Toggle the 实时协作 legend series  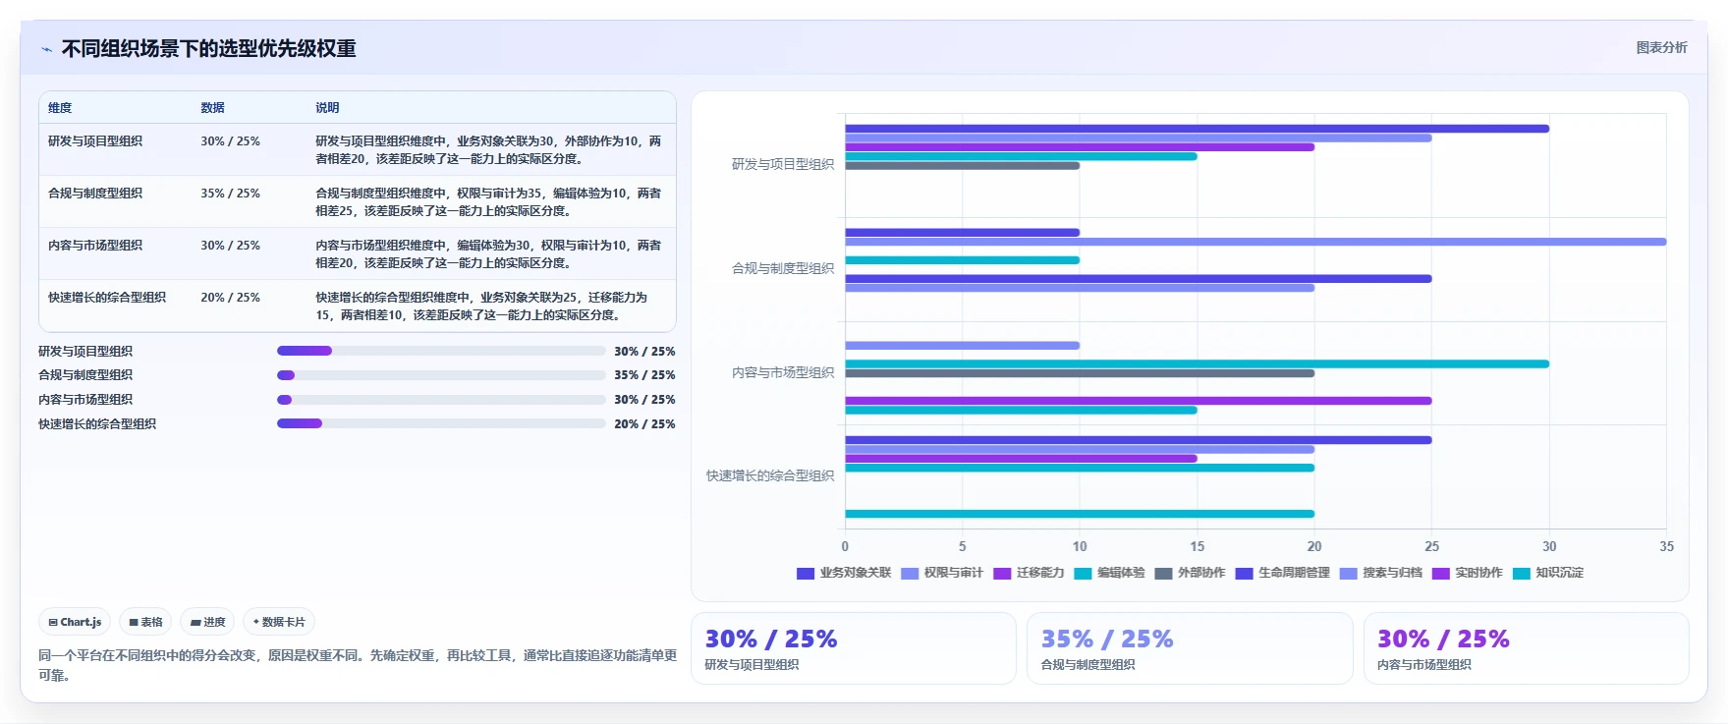point(1467,573)
